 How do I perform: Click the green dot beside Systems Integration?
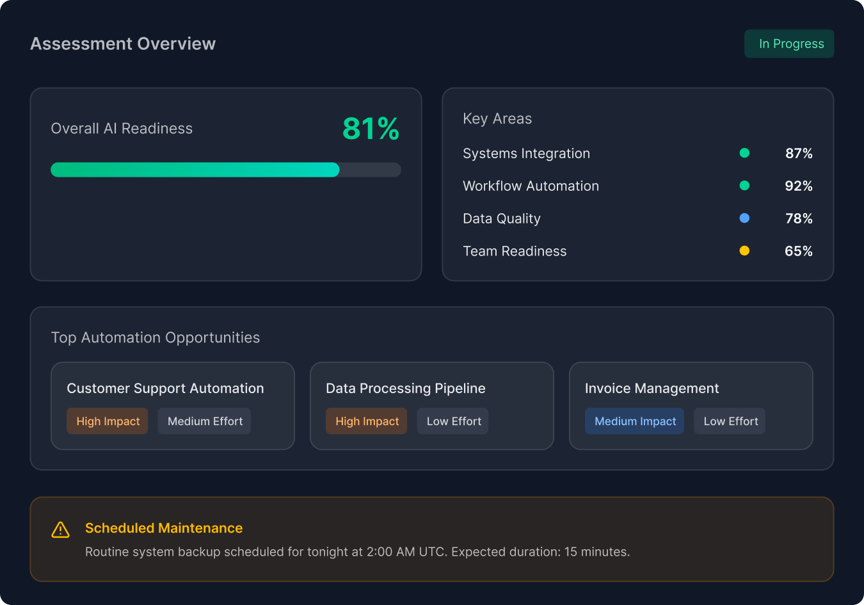pos(744,153)
